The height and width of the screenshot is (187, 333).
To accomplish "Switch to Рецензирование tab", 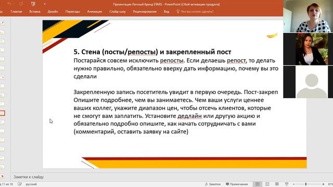I will click(145, 11).
